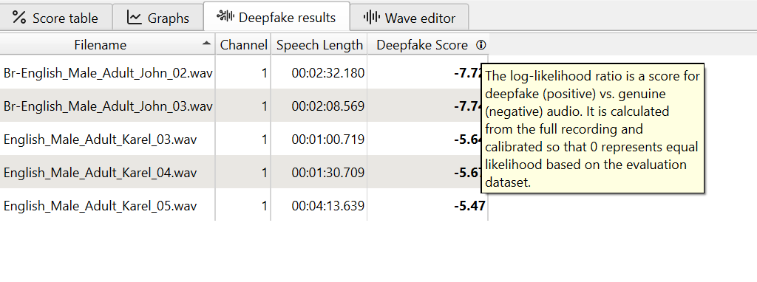Switch to the Graphs tab
The image size is (757, 282).
pos(158,18)
